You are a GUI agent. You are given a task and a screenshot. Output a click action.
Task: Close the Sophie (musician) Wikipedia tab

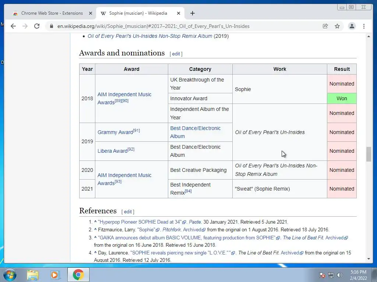pos(179,13)
